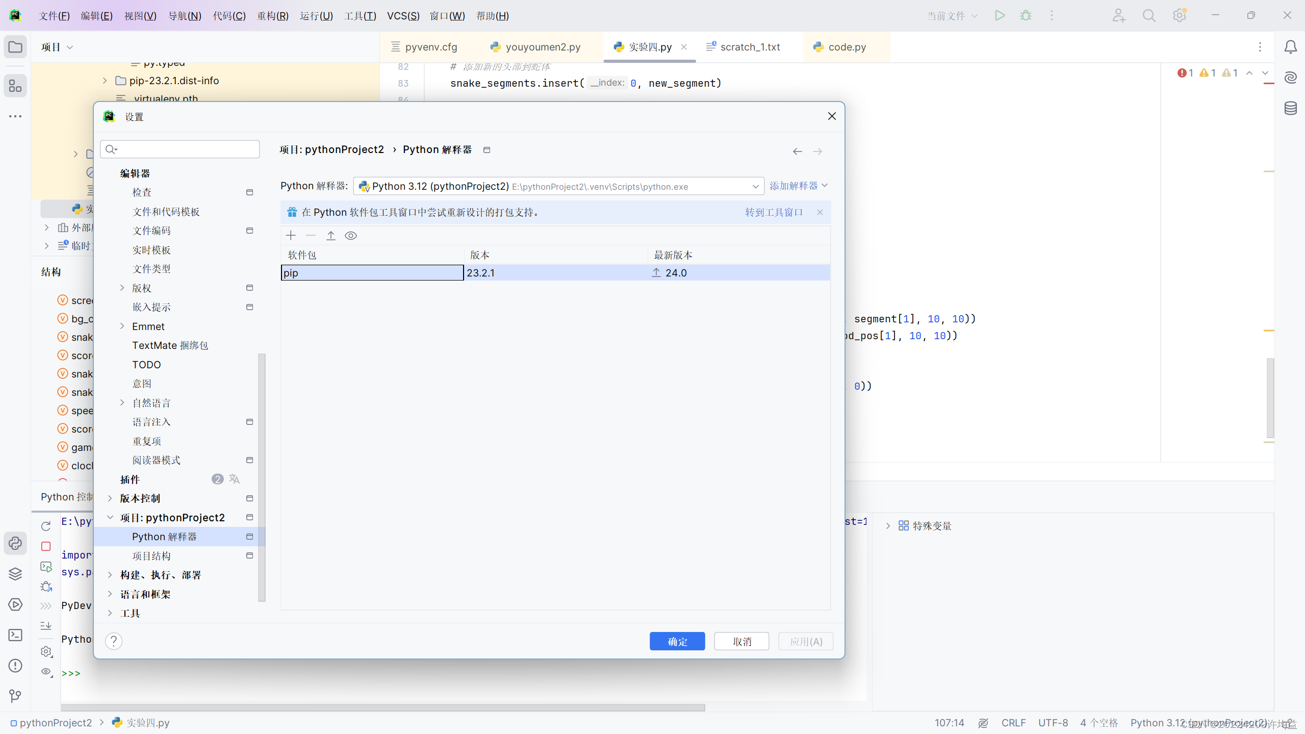
Task: Click the console settings gear icon
Action: [46, 651]
